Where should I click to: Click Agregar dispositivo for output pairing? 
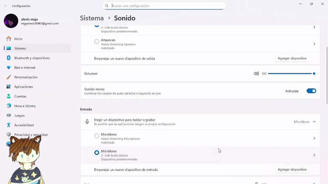tap(292, 58)
